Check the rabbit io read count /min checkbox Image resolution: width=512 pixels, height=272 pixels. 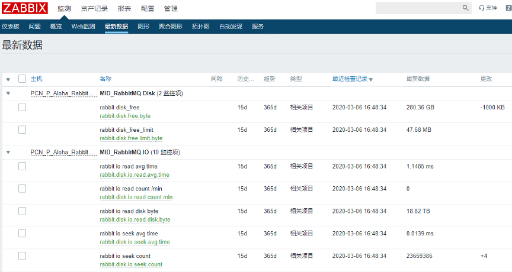click(x=22, y=189)
